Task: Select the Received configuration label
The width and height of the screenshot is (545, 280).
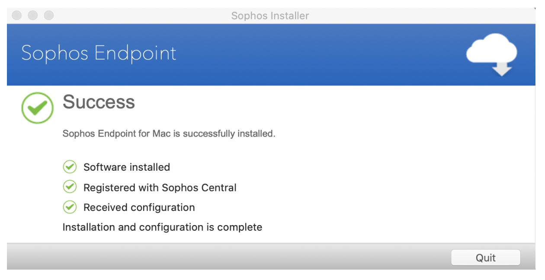Action: [x=139, y=208]
